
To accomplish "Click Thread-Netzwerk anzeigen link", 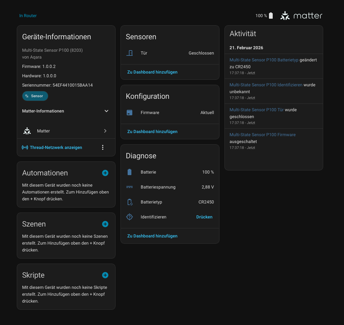I will 56,147.
